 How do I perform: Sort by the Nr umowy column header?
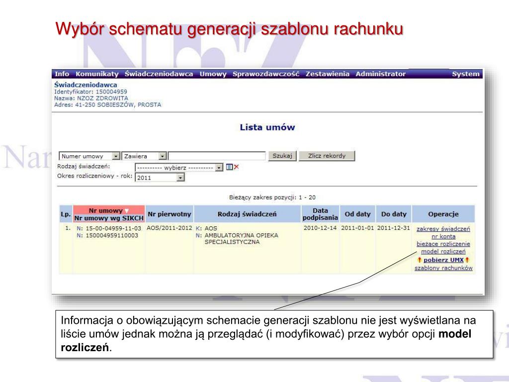tap(105, 210)
